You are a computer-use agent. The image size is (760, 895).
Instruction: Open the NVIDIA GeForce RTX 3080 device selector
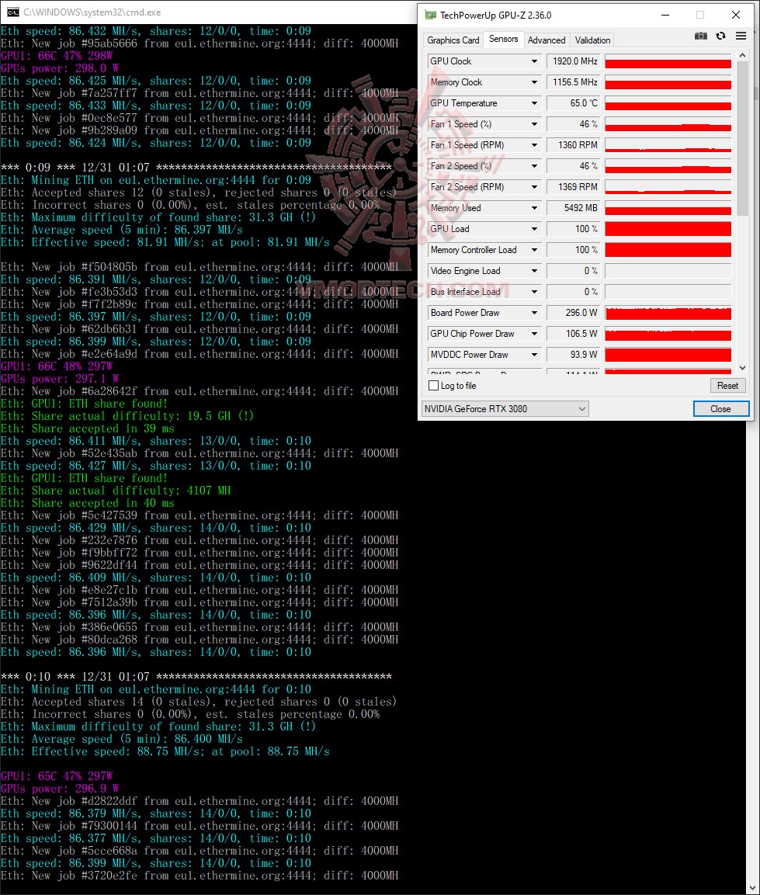(505, 408)
